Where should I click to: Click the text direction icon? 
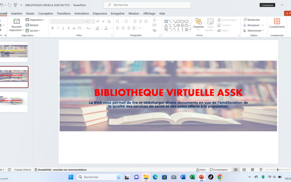[154, 20]
